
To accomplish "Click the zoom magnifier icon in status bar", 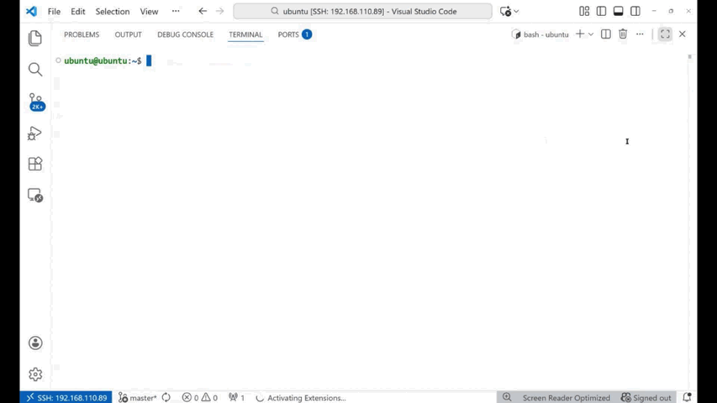I will pos(507,397).
